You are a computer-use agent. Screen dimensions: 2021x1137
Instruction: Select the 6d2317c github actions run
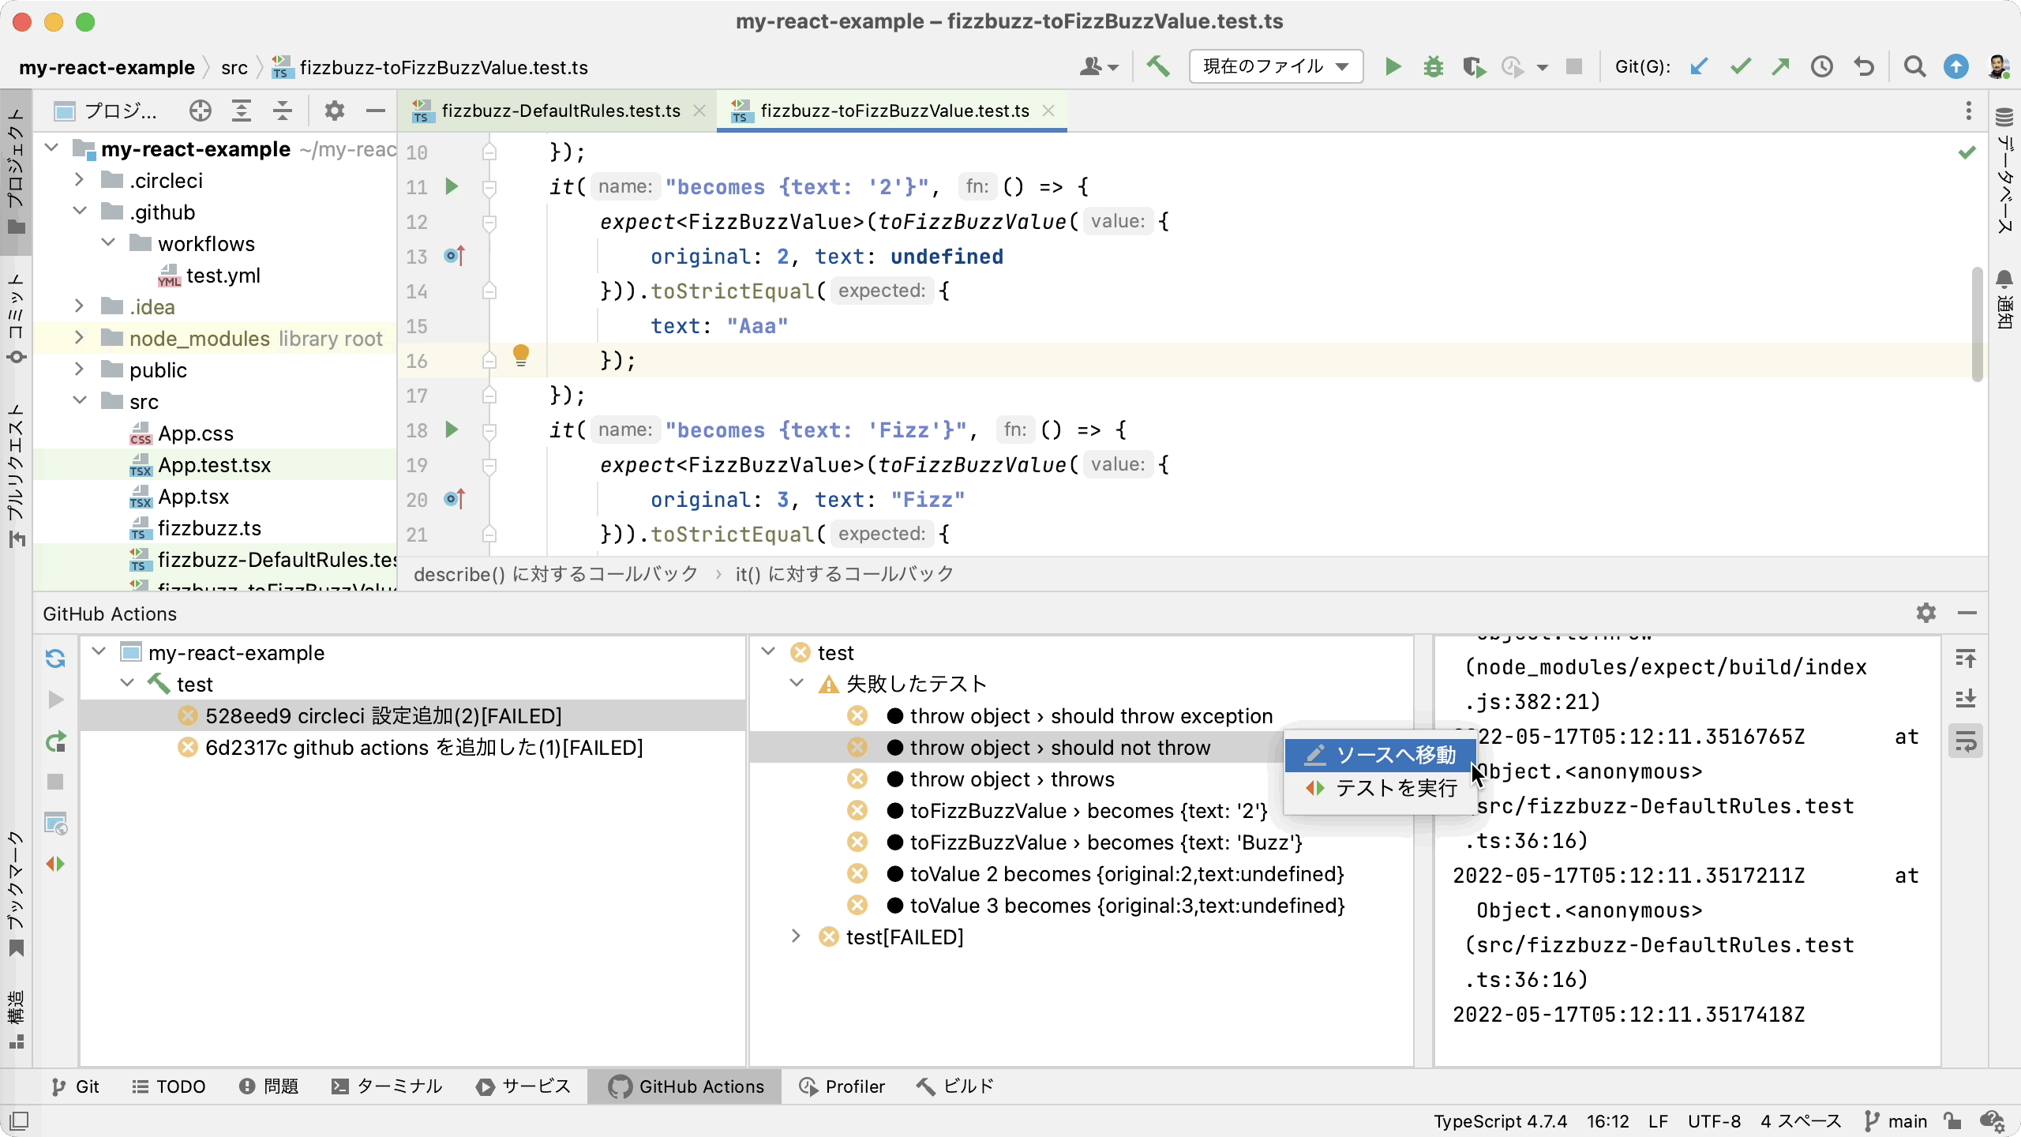click(x=412, y=748)
